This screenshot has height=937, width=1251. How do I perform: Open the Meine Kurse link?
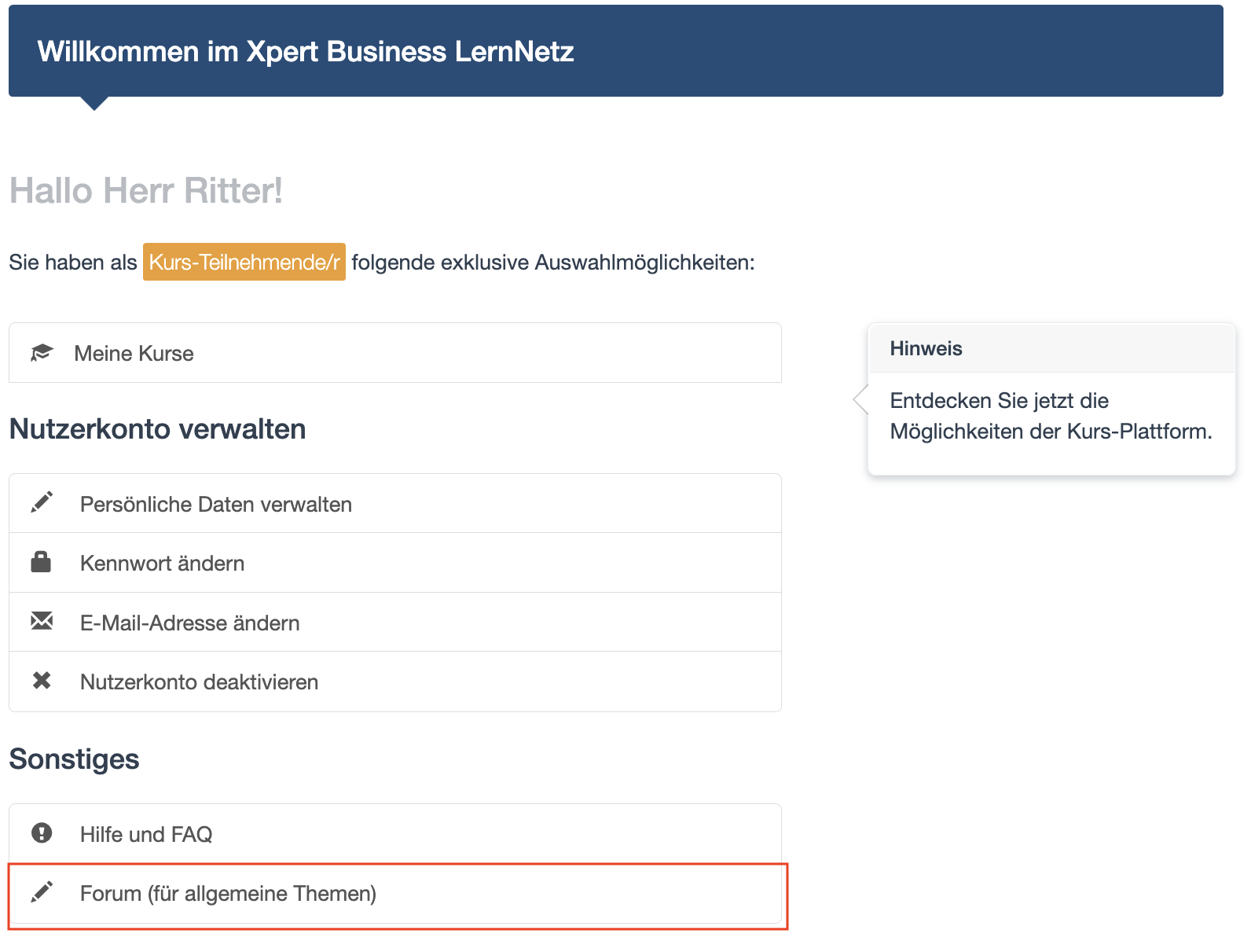[395, 353]
